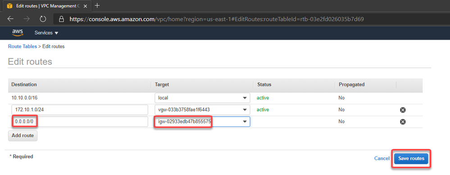
Task: Reload the page with refresh icon
Action: pyautogui.click(x=43, y=19)
